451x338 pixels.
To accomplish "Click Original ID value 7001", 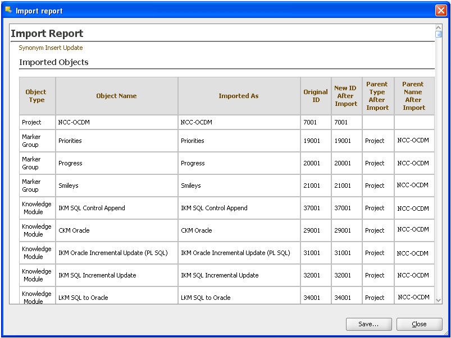I will [x=310, y=122].
